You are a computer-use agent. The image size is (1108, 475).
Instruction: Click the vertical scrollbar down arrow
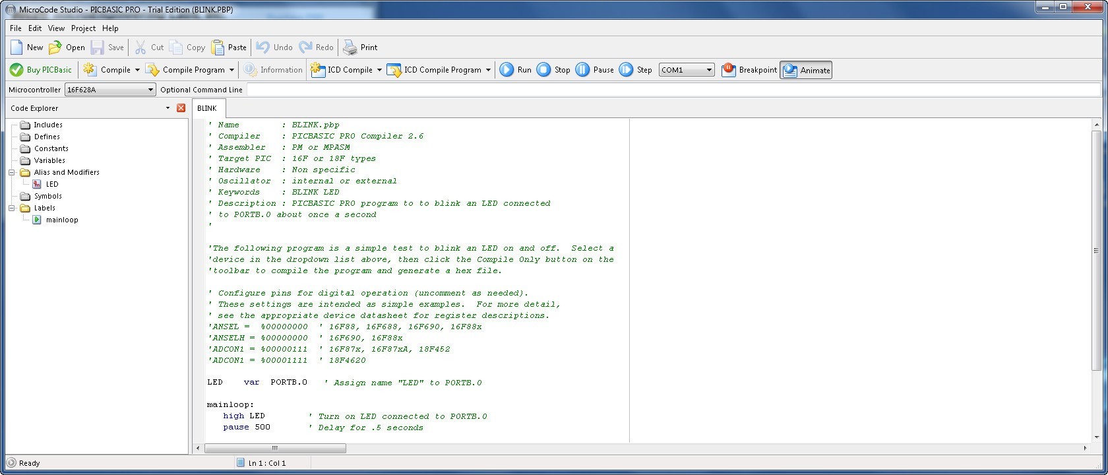click(x=1096, y=437)
